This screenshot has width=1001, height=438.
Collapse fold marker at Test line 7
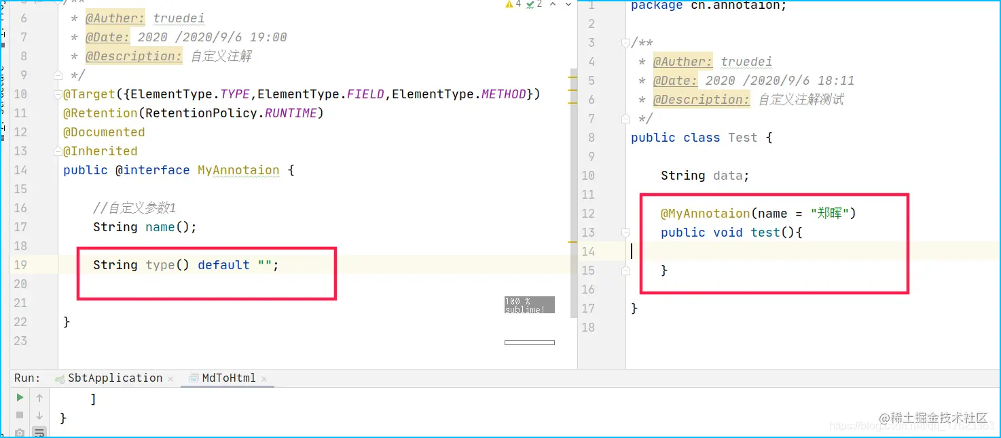click(x=626, y=119)
